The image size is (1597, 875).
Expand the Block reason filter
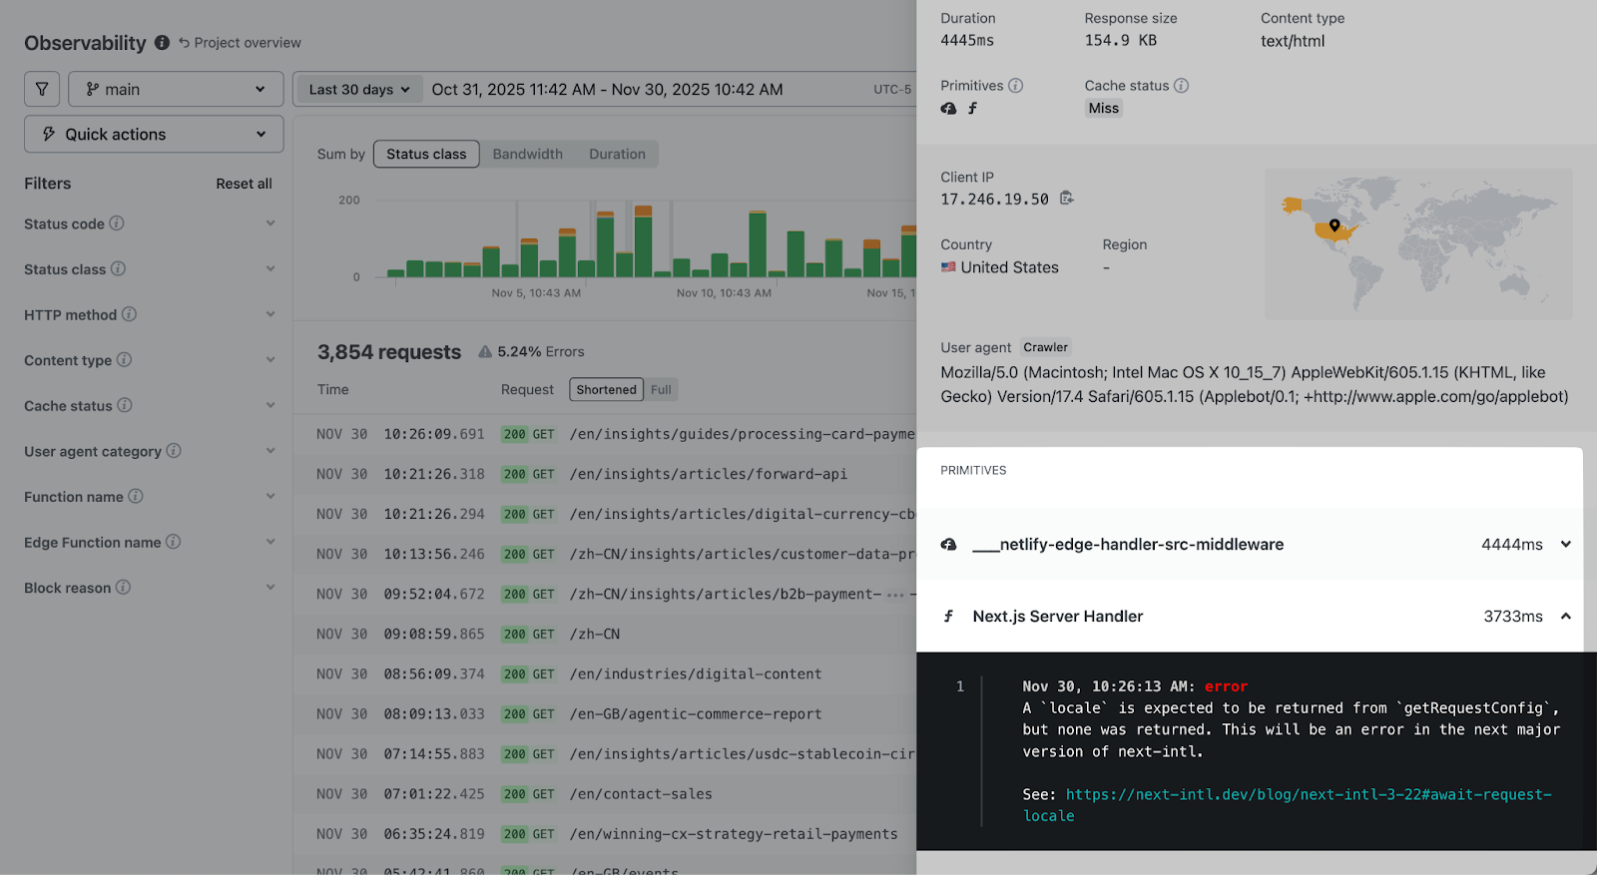(270, 588)
